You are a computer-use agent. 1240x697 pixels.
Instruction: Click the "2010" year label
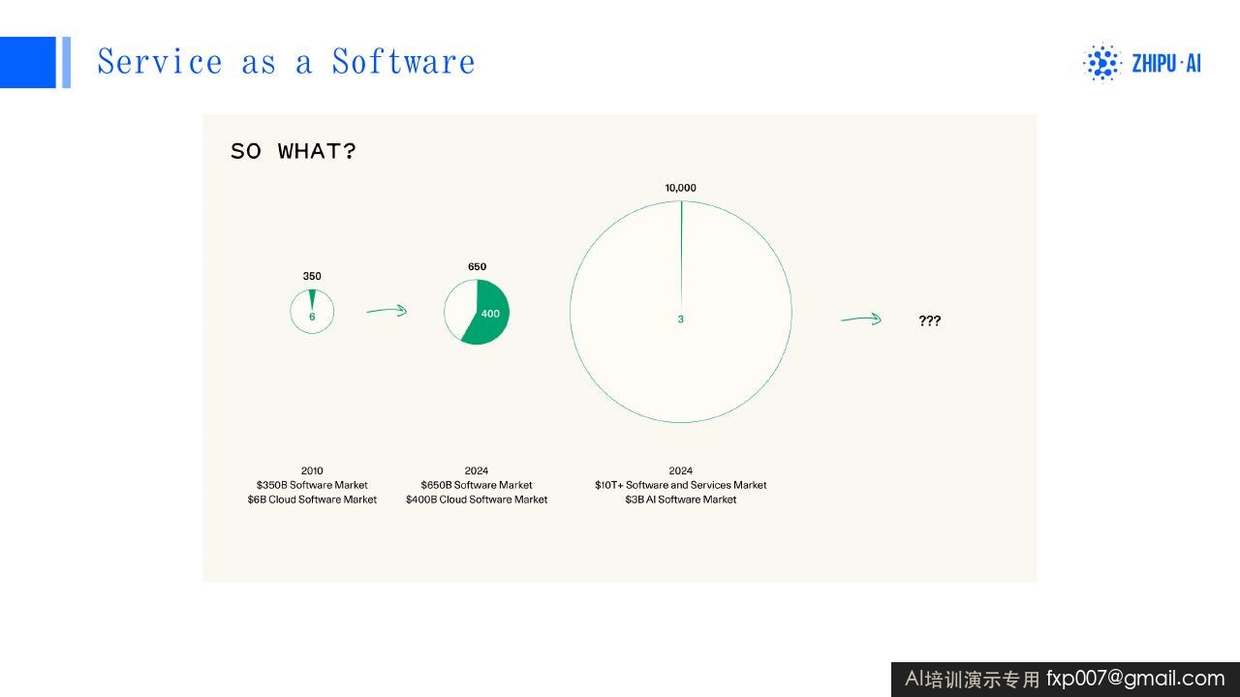[312, 471]
